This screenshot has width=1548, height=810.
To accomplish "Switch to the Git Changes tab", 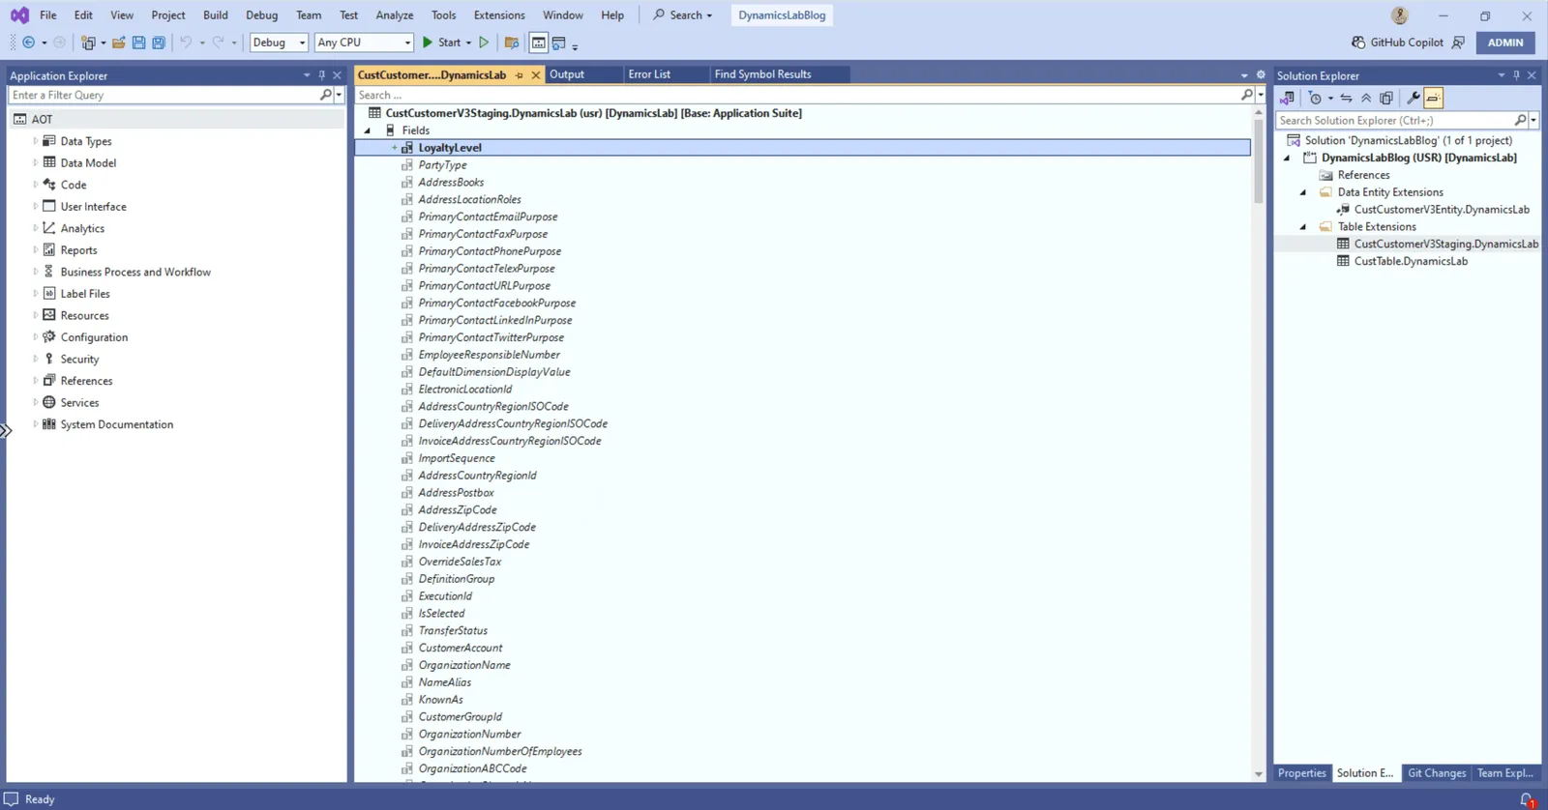I will 1437,773.
